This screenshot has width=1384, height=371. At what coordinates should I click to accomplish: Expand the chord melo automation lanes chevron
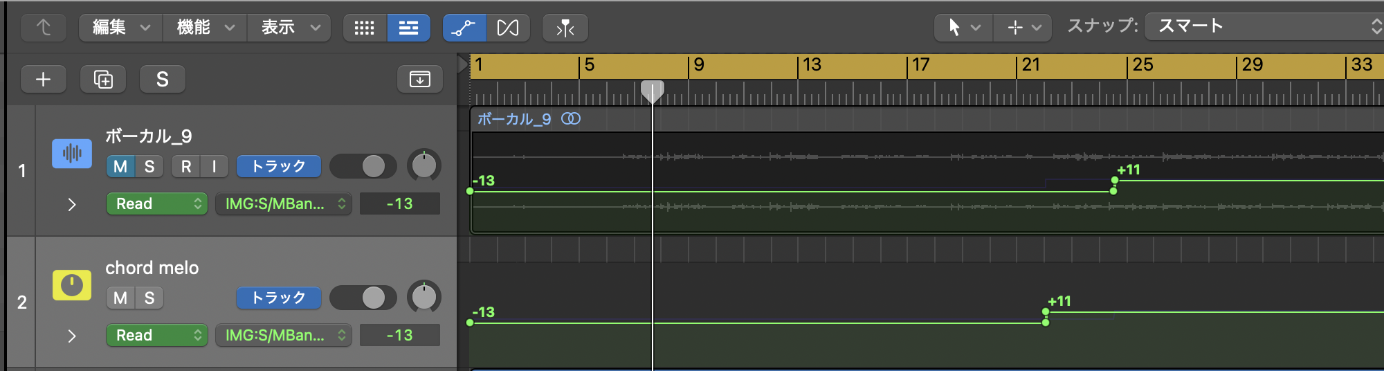pos(72,336)
